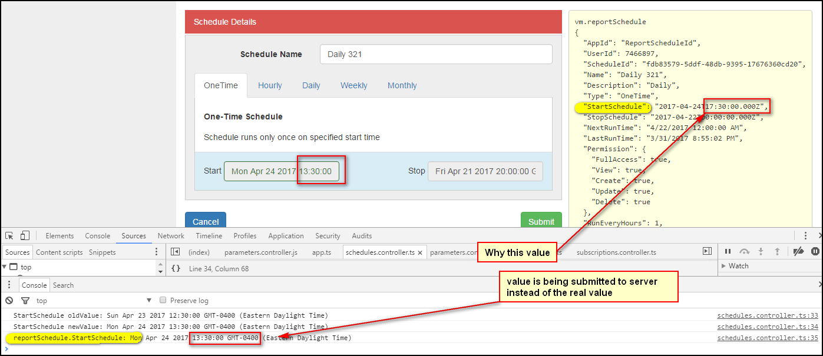This screenshot has height=356, width=823.
Task: Click the "ScheduleId" line in JSON output
Action: coord(694,64)
